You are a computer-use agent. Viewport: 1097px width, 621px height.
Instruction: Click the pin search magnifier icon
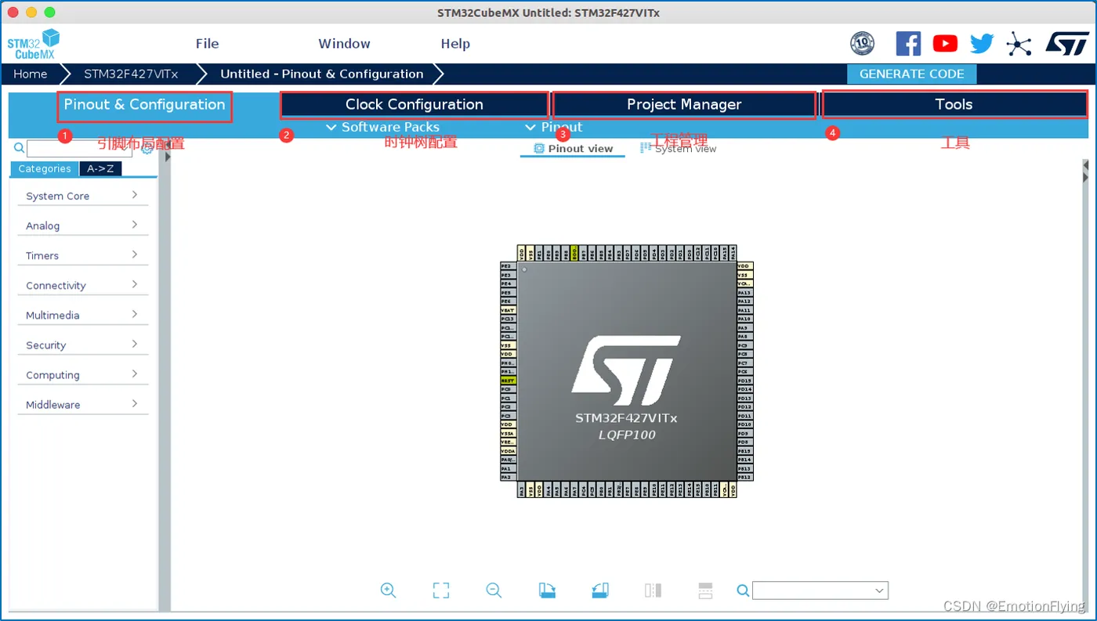click(x=743, y=590)
